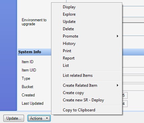Image resolution: width=144 pixels, height=123 pixels.
Task: Click the Item UID label
Action: [29, 70]
